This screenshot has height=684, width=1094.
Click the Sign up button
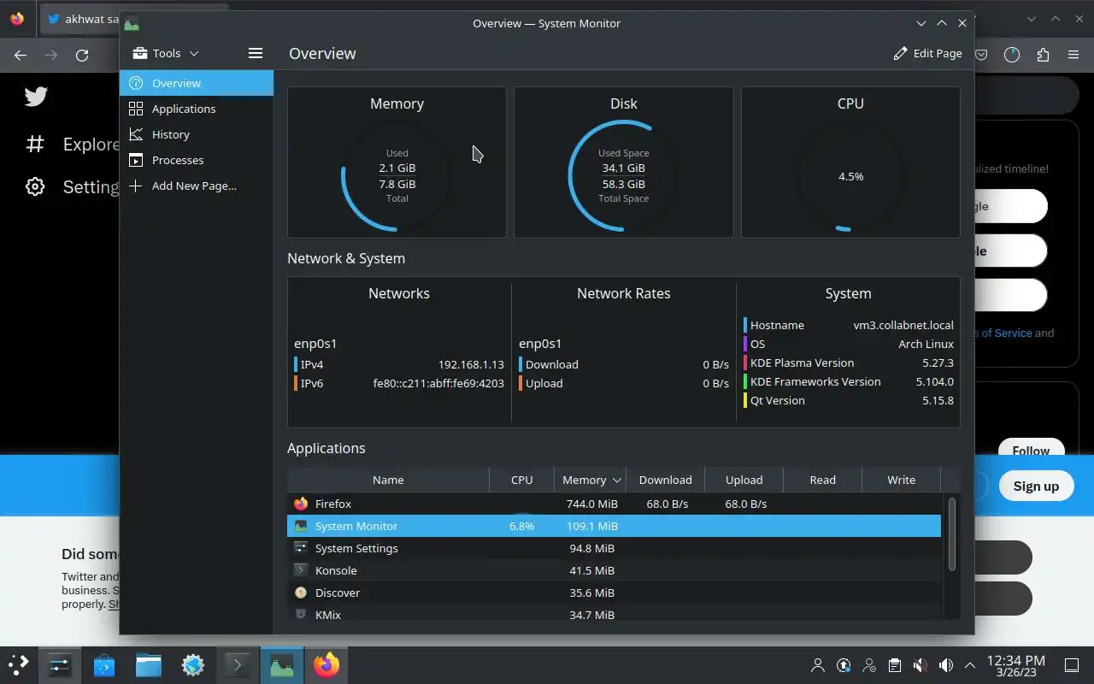pos(1036,486)
